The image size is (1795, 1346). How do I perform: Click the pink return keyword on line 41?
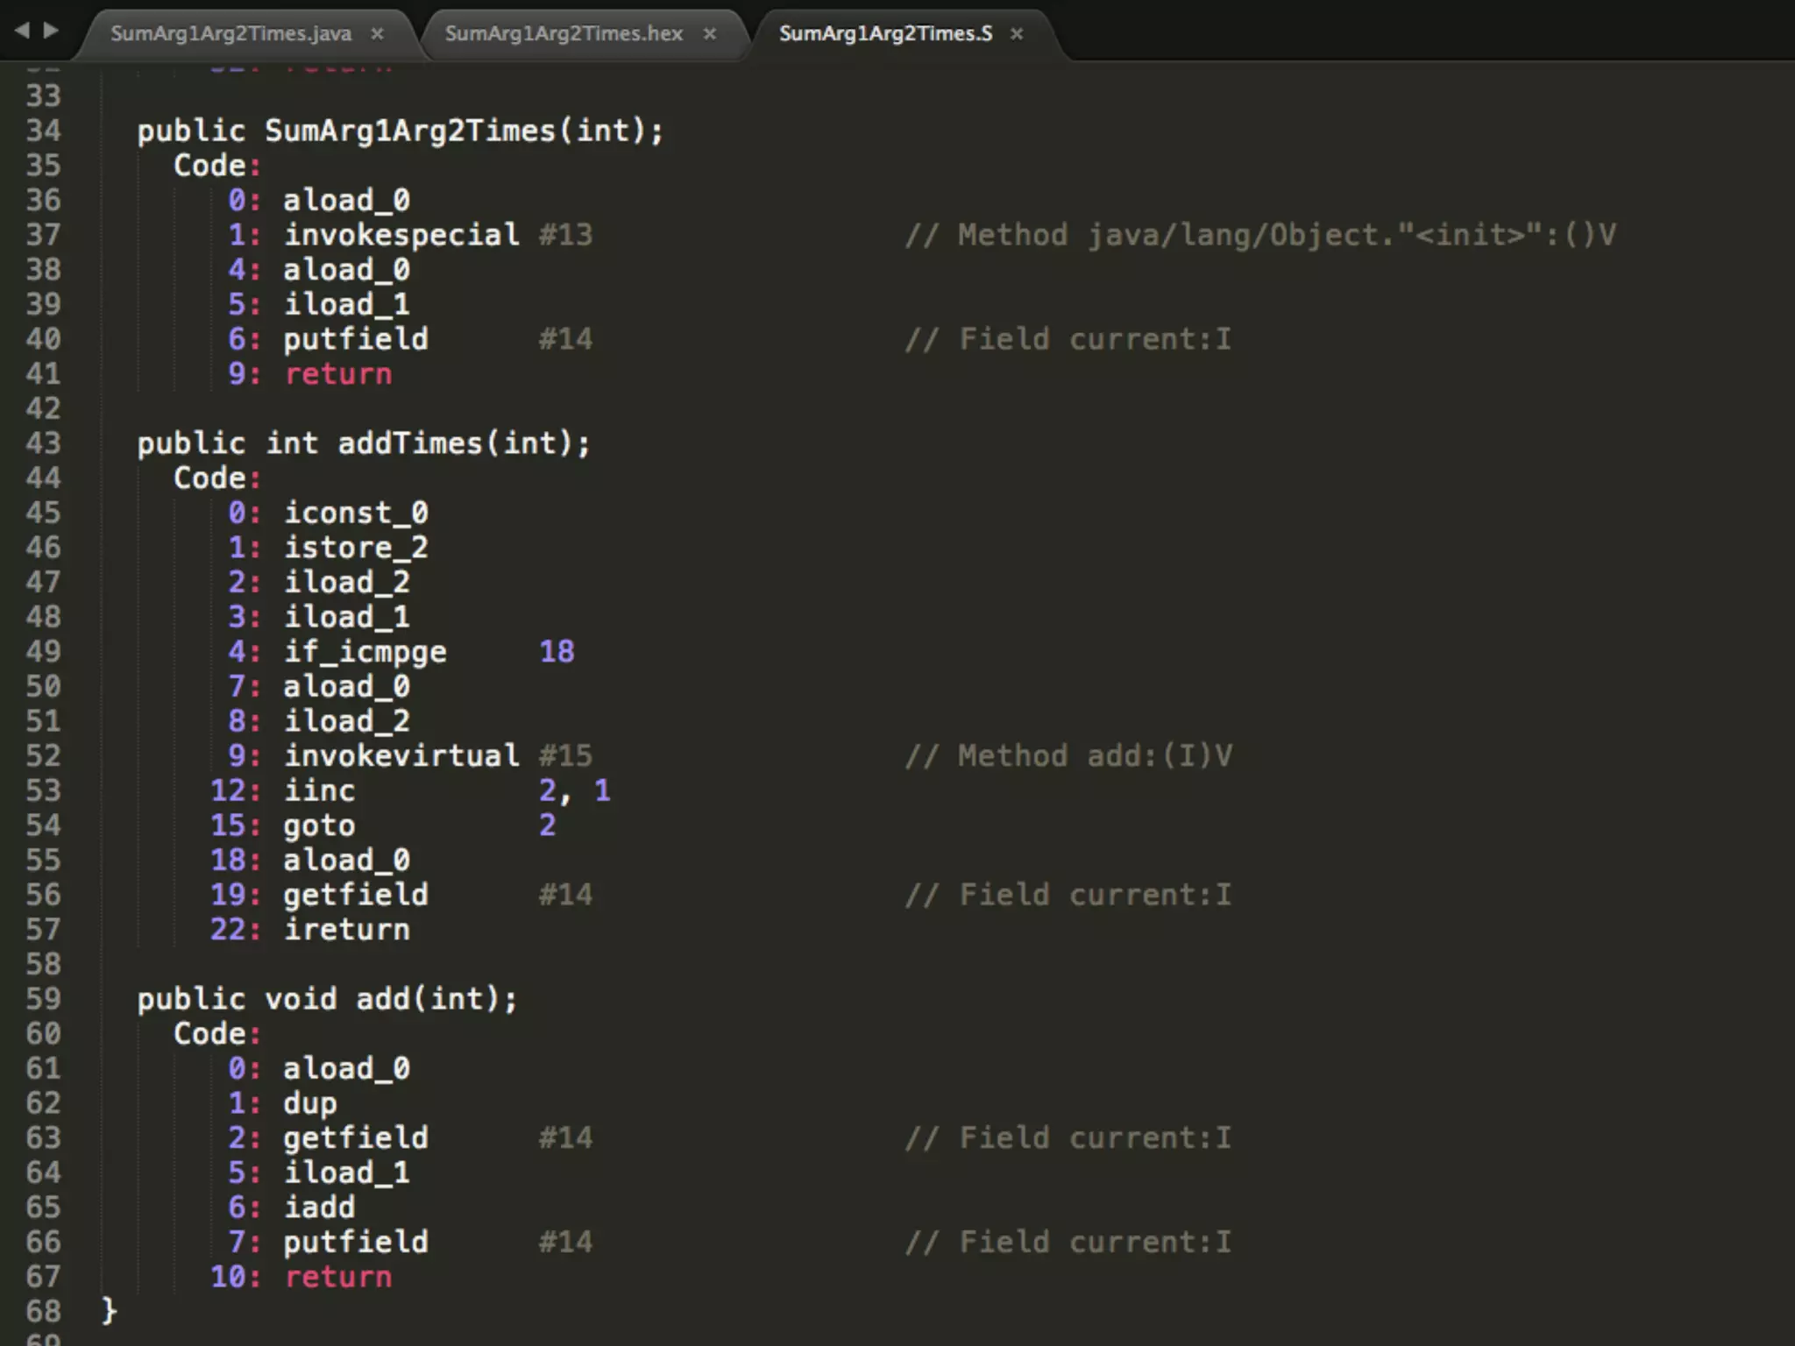(338, 374)
